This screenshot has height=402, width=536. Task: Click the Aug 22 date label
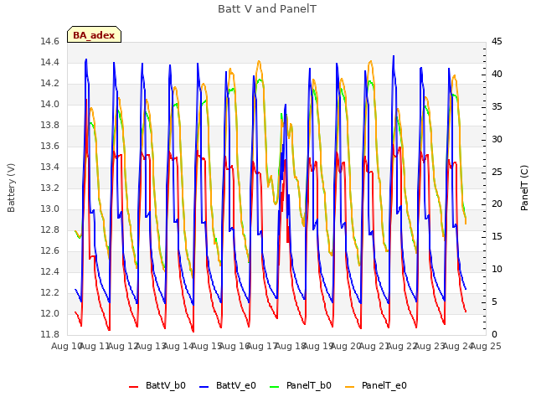point(402,347)
